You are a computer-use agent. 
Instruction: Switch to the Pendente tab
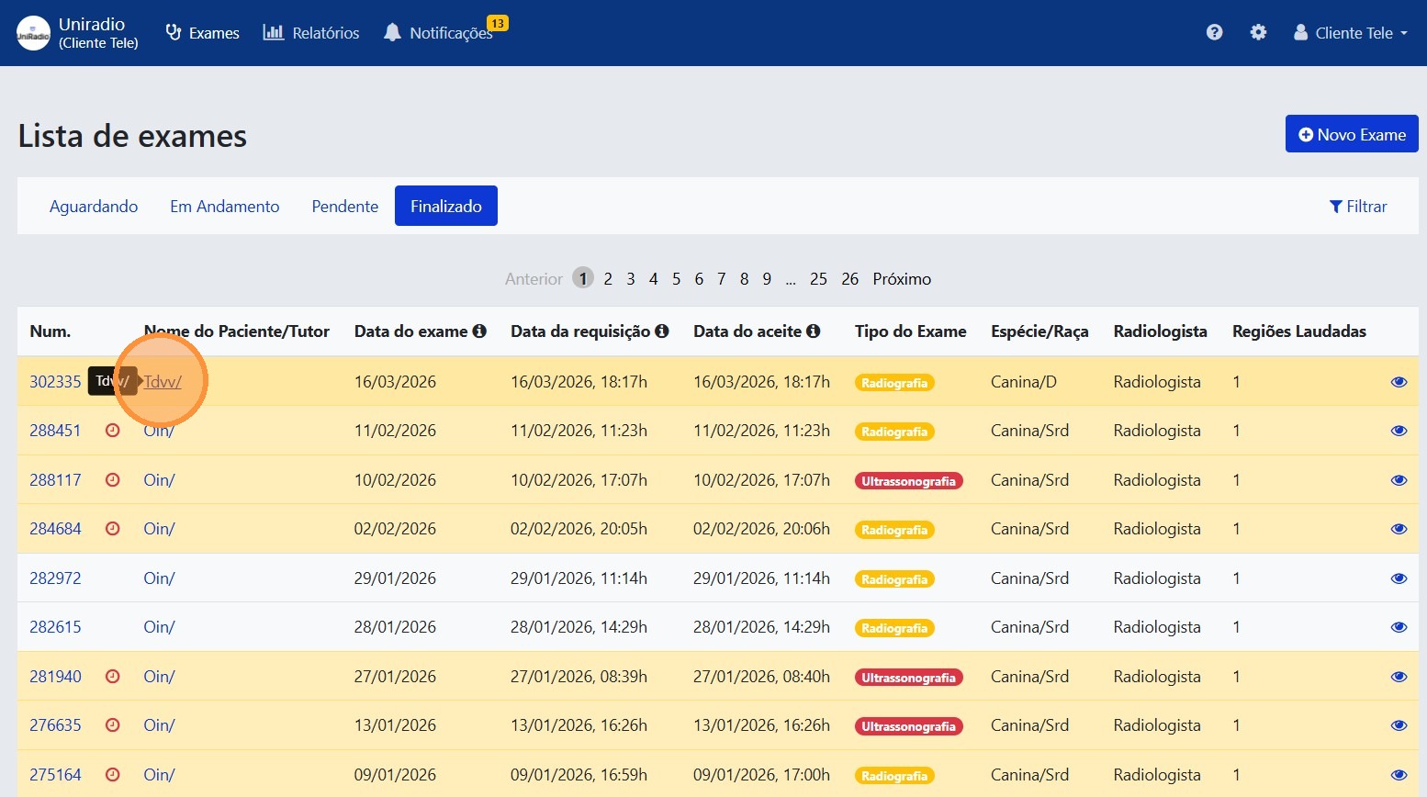pyautogui.click(x=344, y=207)
